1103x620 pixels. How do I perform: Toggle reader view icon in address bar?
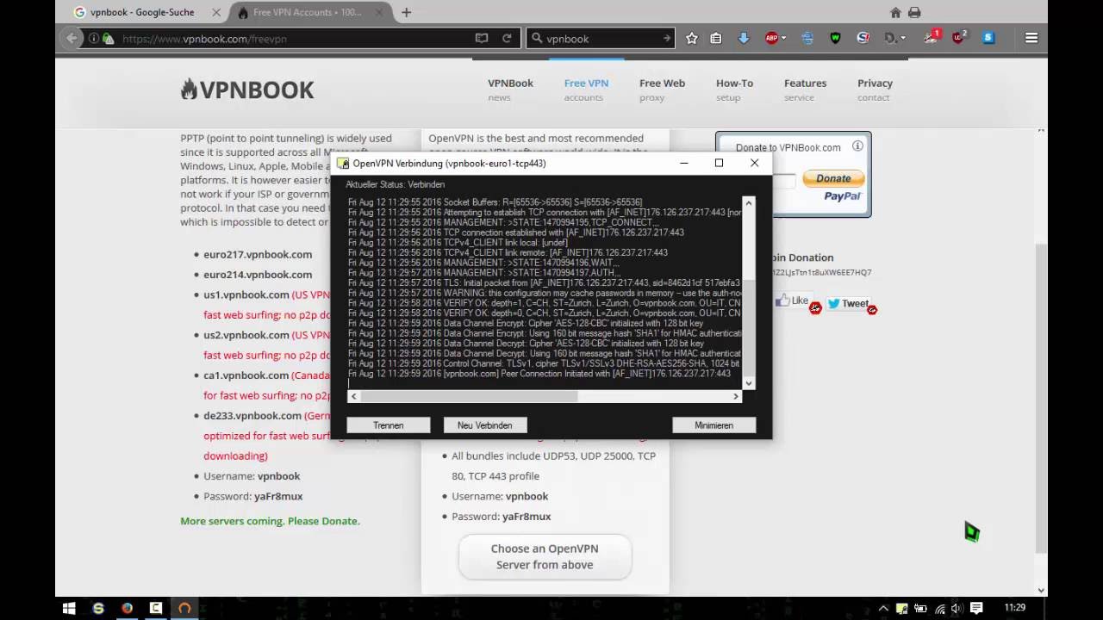tap(482, 38)
